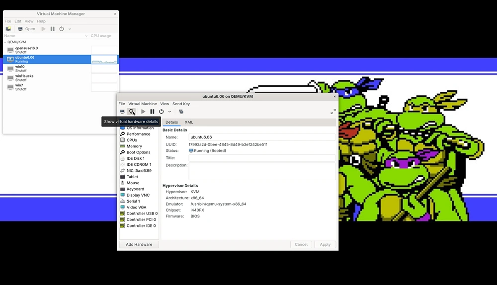The image size is (497, 285).
Task: Select Keyboard in the hardware list
Action: click(139, 189)
